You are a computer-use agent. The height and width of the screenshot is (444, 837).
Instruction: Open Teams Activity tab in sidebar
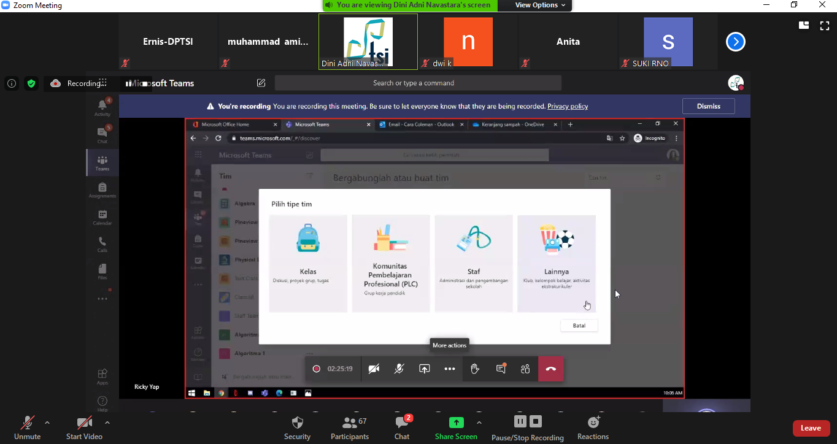pos(102,107)
